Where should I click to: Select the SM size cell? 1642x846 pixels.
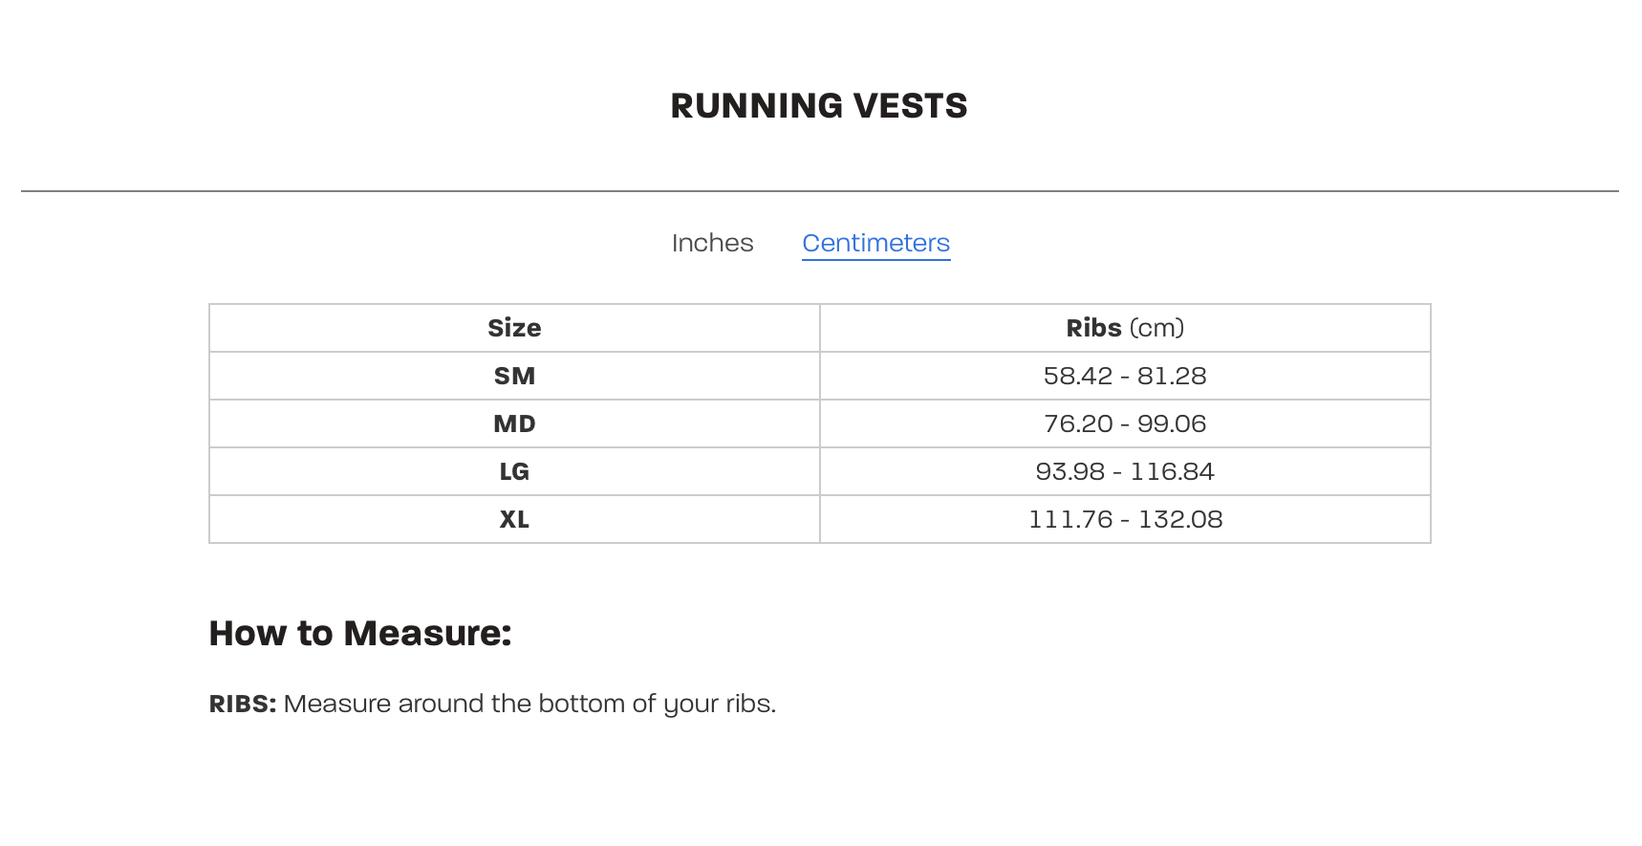coord(514,376)
